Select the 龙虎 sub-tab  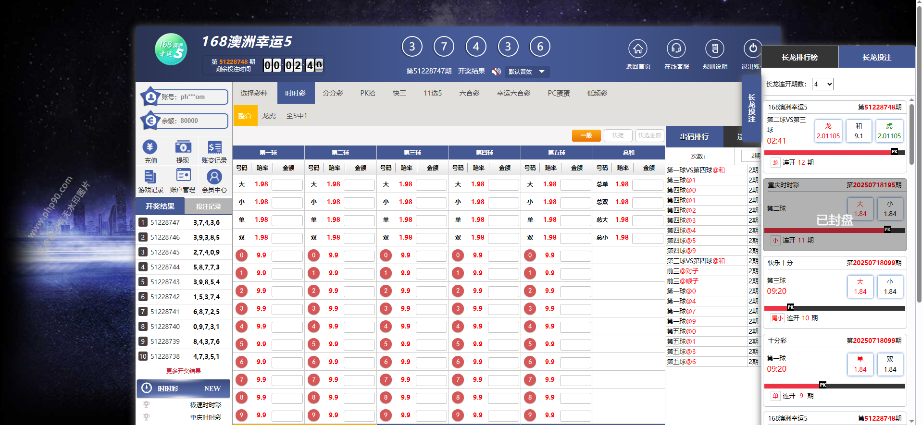point(269,116)
